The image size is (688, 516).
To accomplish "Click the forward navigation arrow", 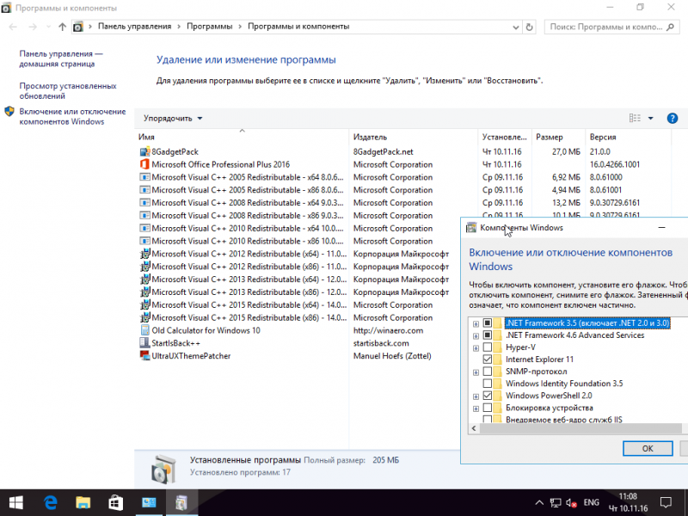I will [x=33, y=27].
